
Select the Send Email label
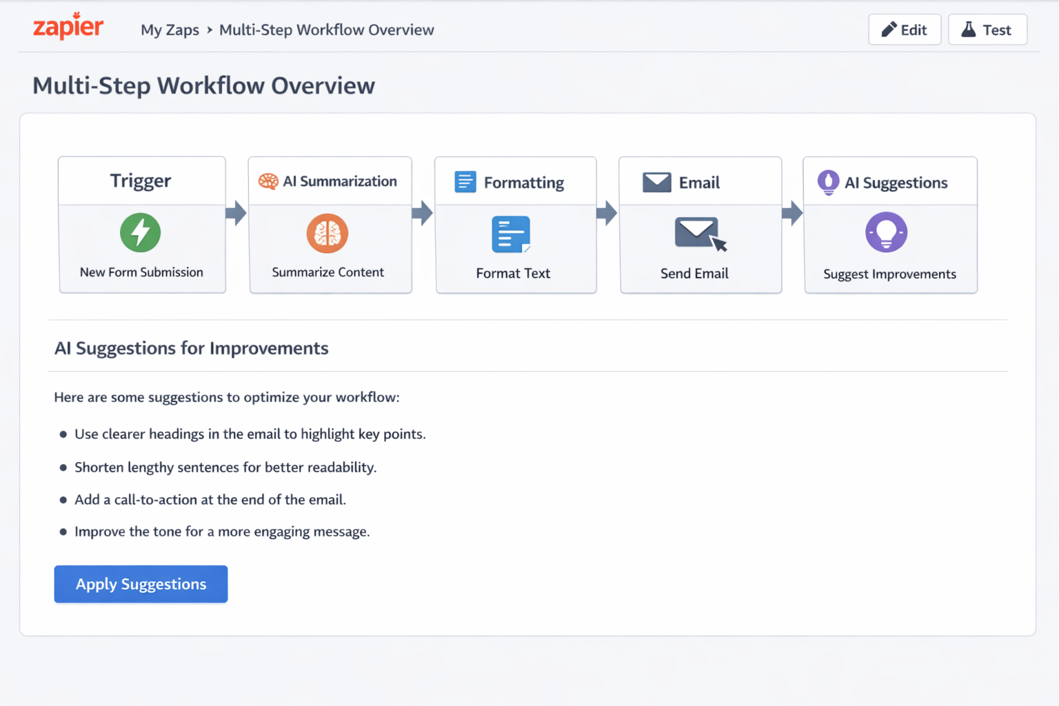coord(694,274)
